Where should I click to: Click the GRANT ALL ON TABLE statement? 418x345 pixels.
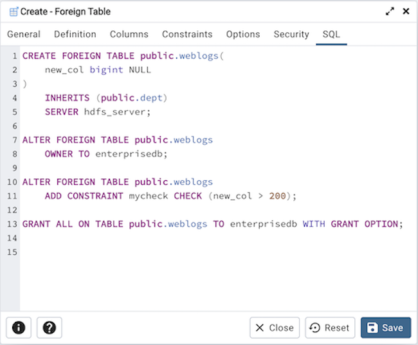point(212,224)
